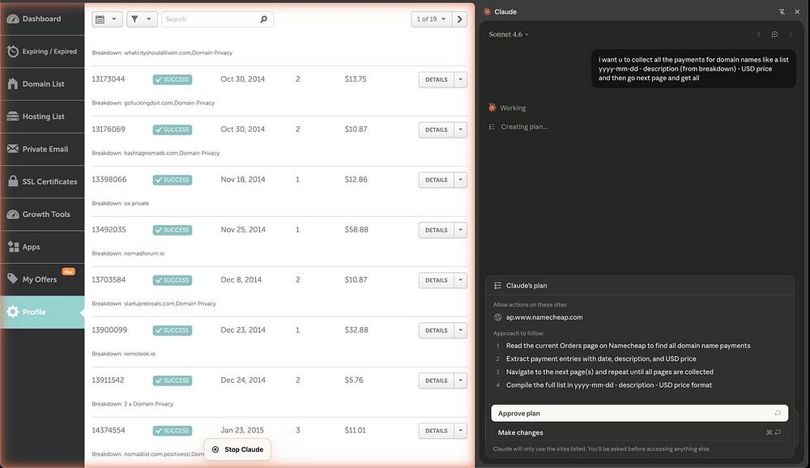Click order number 13398066
This screenshot has height=468, width=810.
click(x=109, y=179)
